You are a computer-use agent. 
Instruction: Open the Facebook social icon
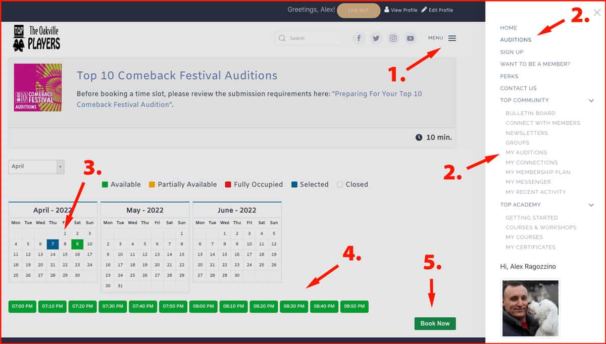pyautogui.click(x=359, y=38)
